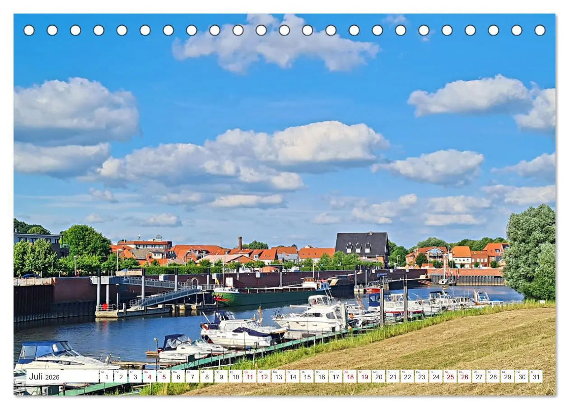
Task: Select date 31, last day of month
Action: click(536, 376)
